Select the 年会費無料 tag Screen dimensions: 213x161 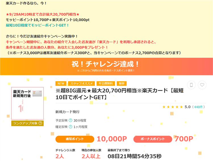pyautogui.click(x=105, y=83)
